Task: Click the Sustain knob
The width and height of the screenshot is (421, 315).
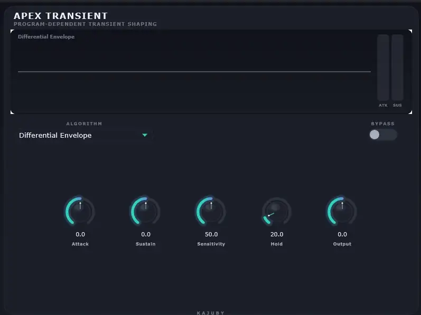Action: [146, 211]
